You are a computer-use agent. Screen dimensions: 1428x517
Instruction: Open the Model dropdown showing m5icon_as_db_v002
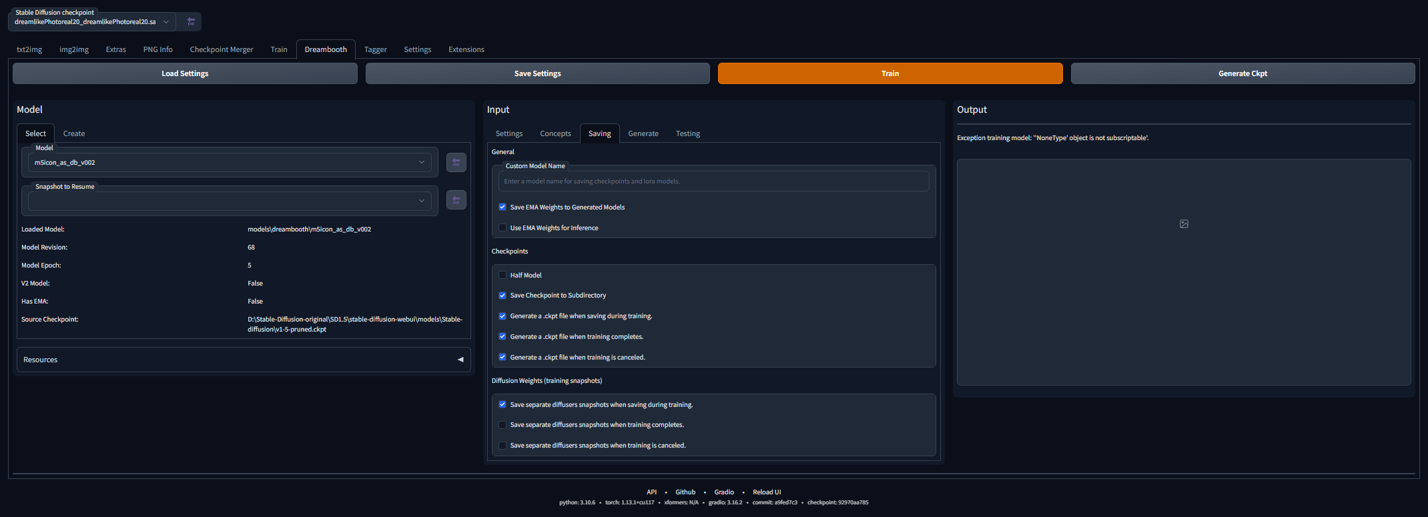[230, 162]
